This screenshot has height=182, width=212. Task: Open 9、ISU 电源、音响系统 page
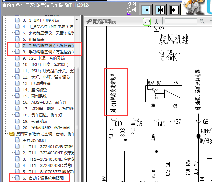coord(44,58)
